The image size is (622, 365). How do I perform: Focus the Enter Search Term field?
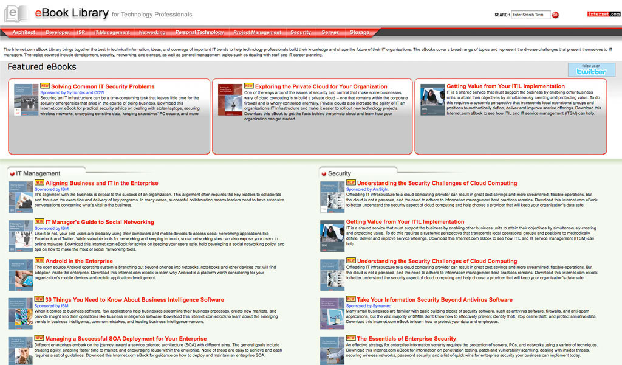[531, 15]
